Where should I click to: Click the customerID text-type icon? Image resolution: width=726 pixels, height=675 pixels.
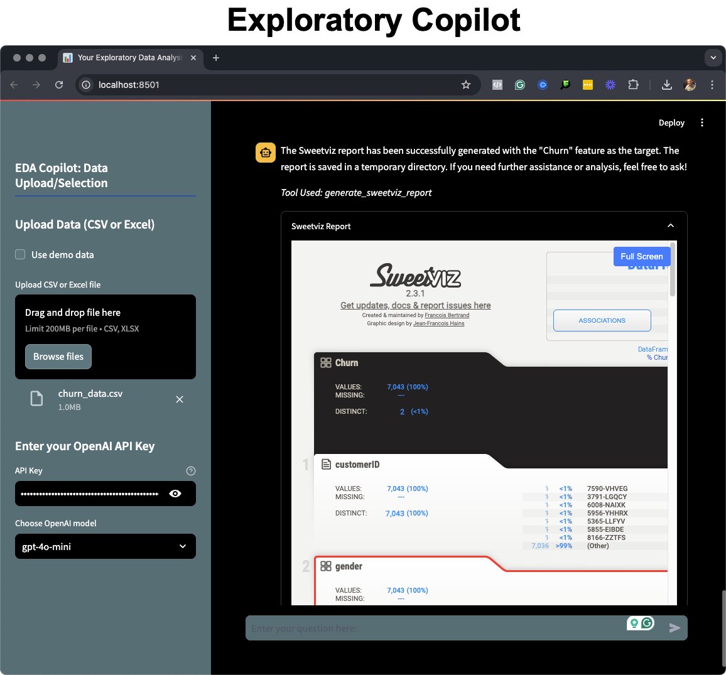[x=326, y=464]
